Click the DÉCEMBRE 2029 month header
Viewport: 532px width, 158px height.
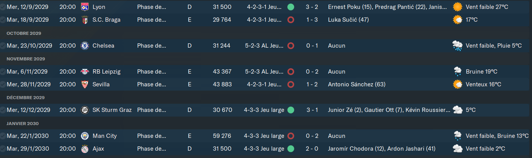26,98
